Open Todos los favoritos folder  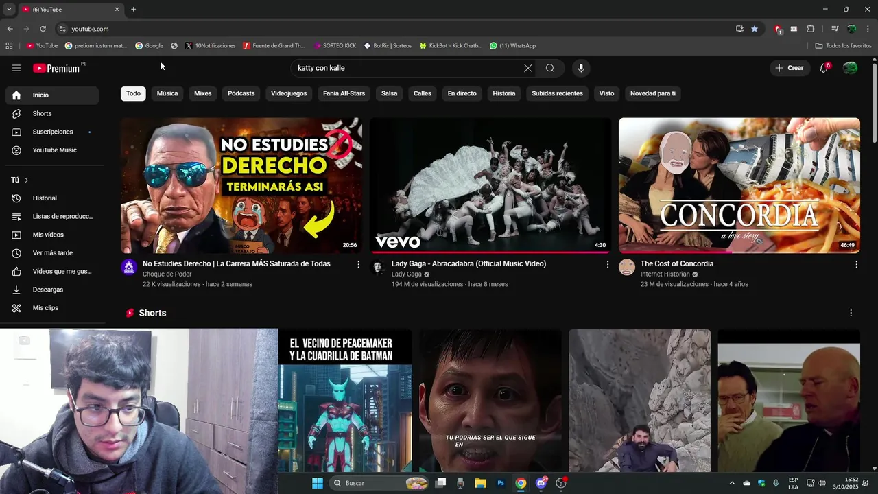843,45
